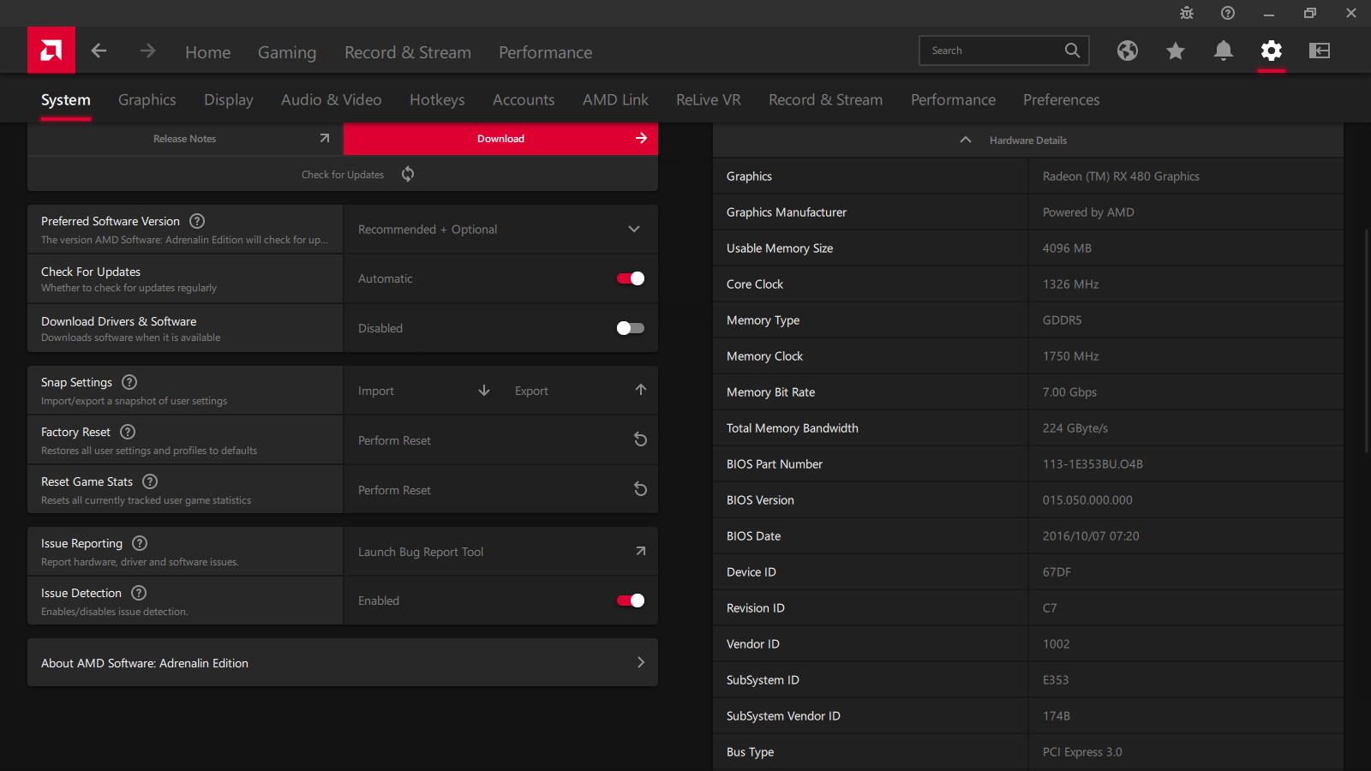Open the bug report icon in title bar
Image resolution: width=1371 pixels, height=771 pixels.
pyautogui.click(x=1187, y=13)
